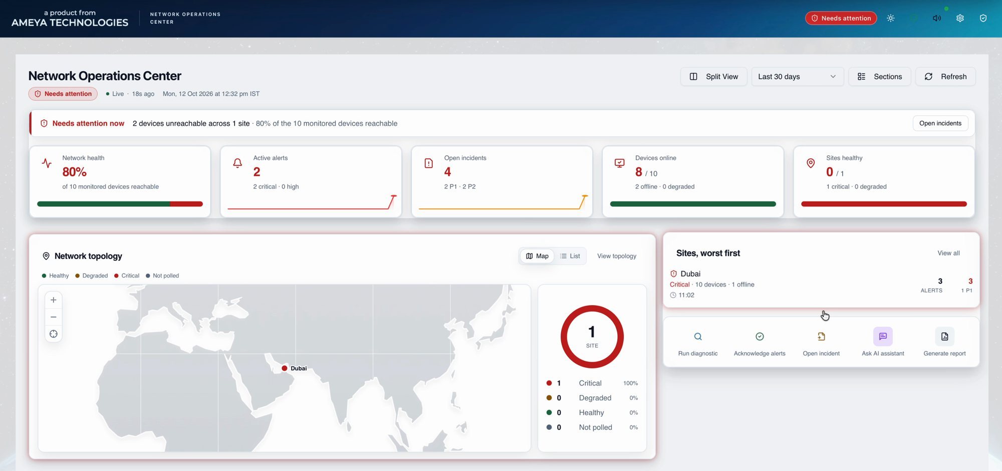Click the Devices online monitor icon
The width and height of the screenshot is (1002, 471).
(619, 163)
